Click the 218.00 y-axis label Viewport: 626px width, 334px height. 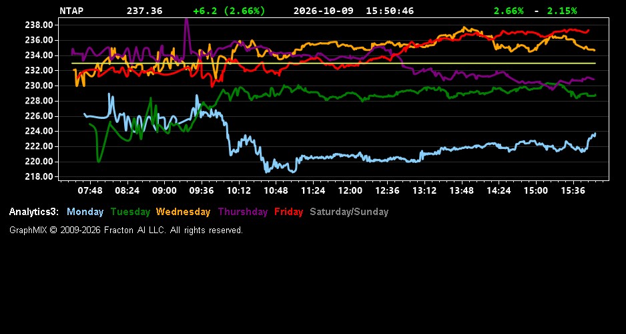tap(39, 176)
